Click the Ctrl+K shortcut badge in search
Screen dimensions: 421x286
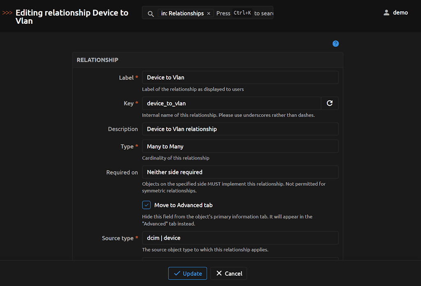pos(242,14)
